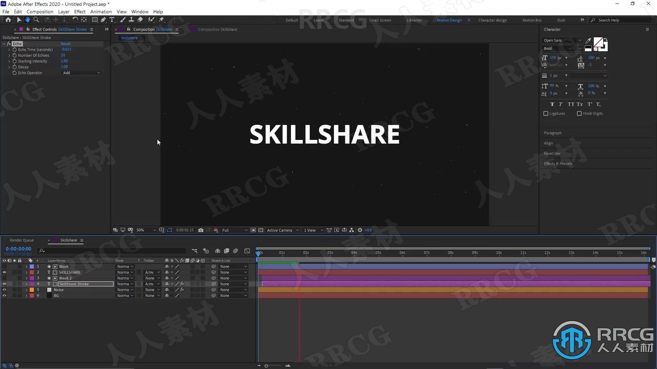The image size is (657, 369).
Task: Select the Pen tool
Action: click(x=103, y=20)
